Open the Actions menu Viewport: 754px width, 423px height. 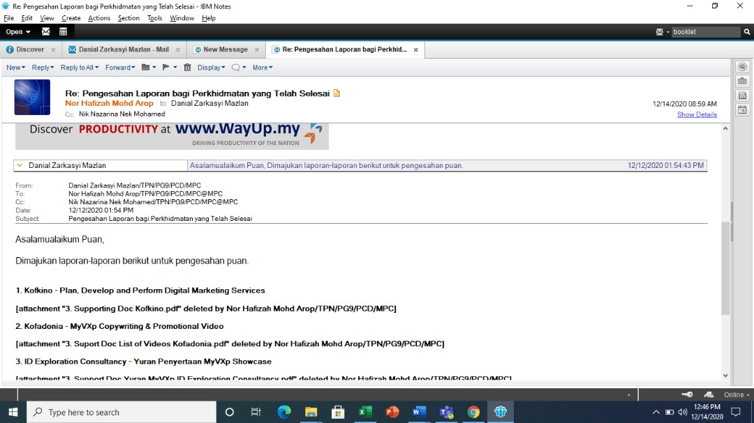(x=98, y=18)
